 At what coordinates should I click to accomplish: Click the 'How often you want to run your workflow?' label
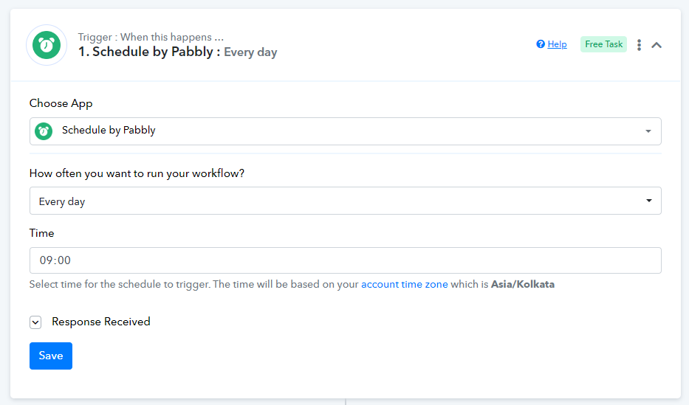tap(137, 174)
